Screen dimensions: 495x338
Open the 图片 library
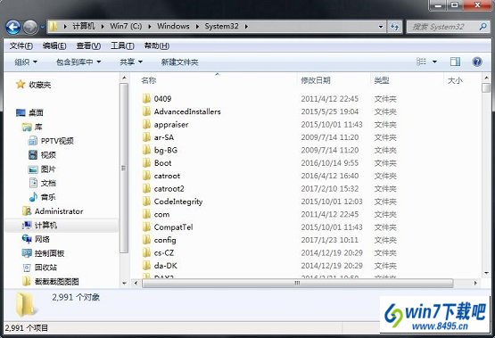[42, 169]
